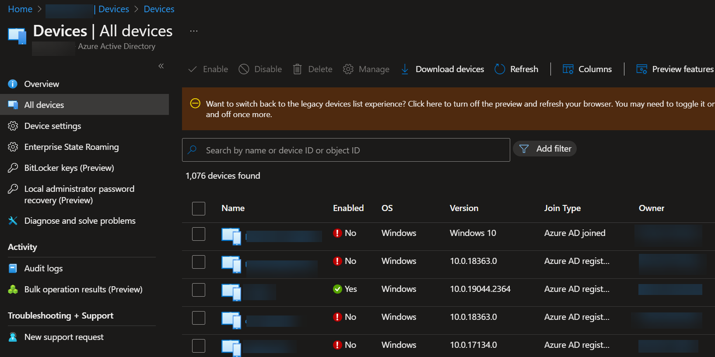Click the search magnifier icon
This screenshot has height=357, width=715.
tap(192, 150)
